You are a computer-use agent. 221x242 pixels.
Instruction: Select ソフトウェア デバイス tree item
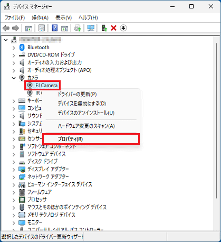point(46,154)
